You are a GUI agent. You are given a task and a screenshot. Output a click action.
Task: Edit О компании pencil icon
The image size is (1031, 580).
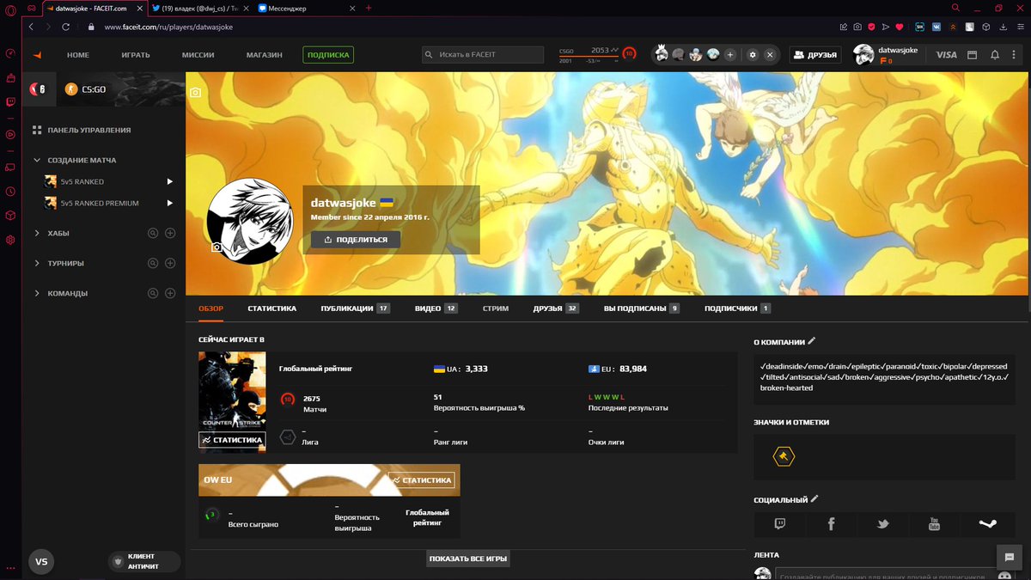point(812,341)
